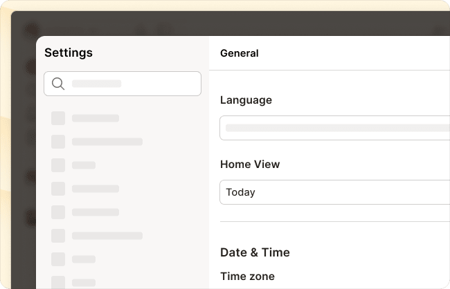Select the short third settings category label
The height and width of the screenshot is (289, 450).
pos(84,165)
